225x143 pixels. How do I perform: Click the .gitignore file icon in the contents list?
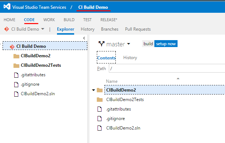pyautogui.click(x=100, y=119)
